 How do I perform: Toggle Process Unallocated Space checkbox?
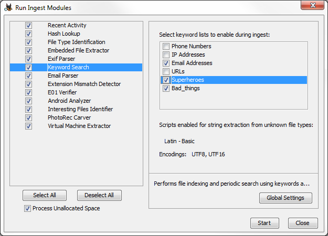pos(27,208)
